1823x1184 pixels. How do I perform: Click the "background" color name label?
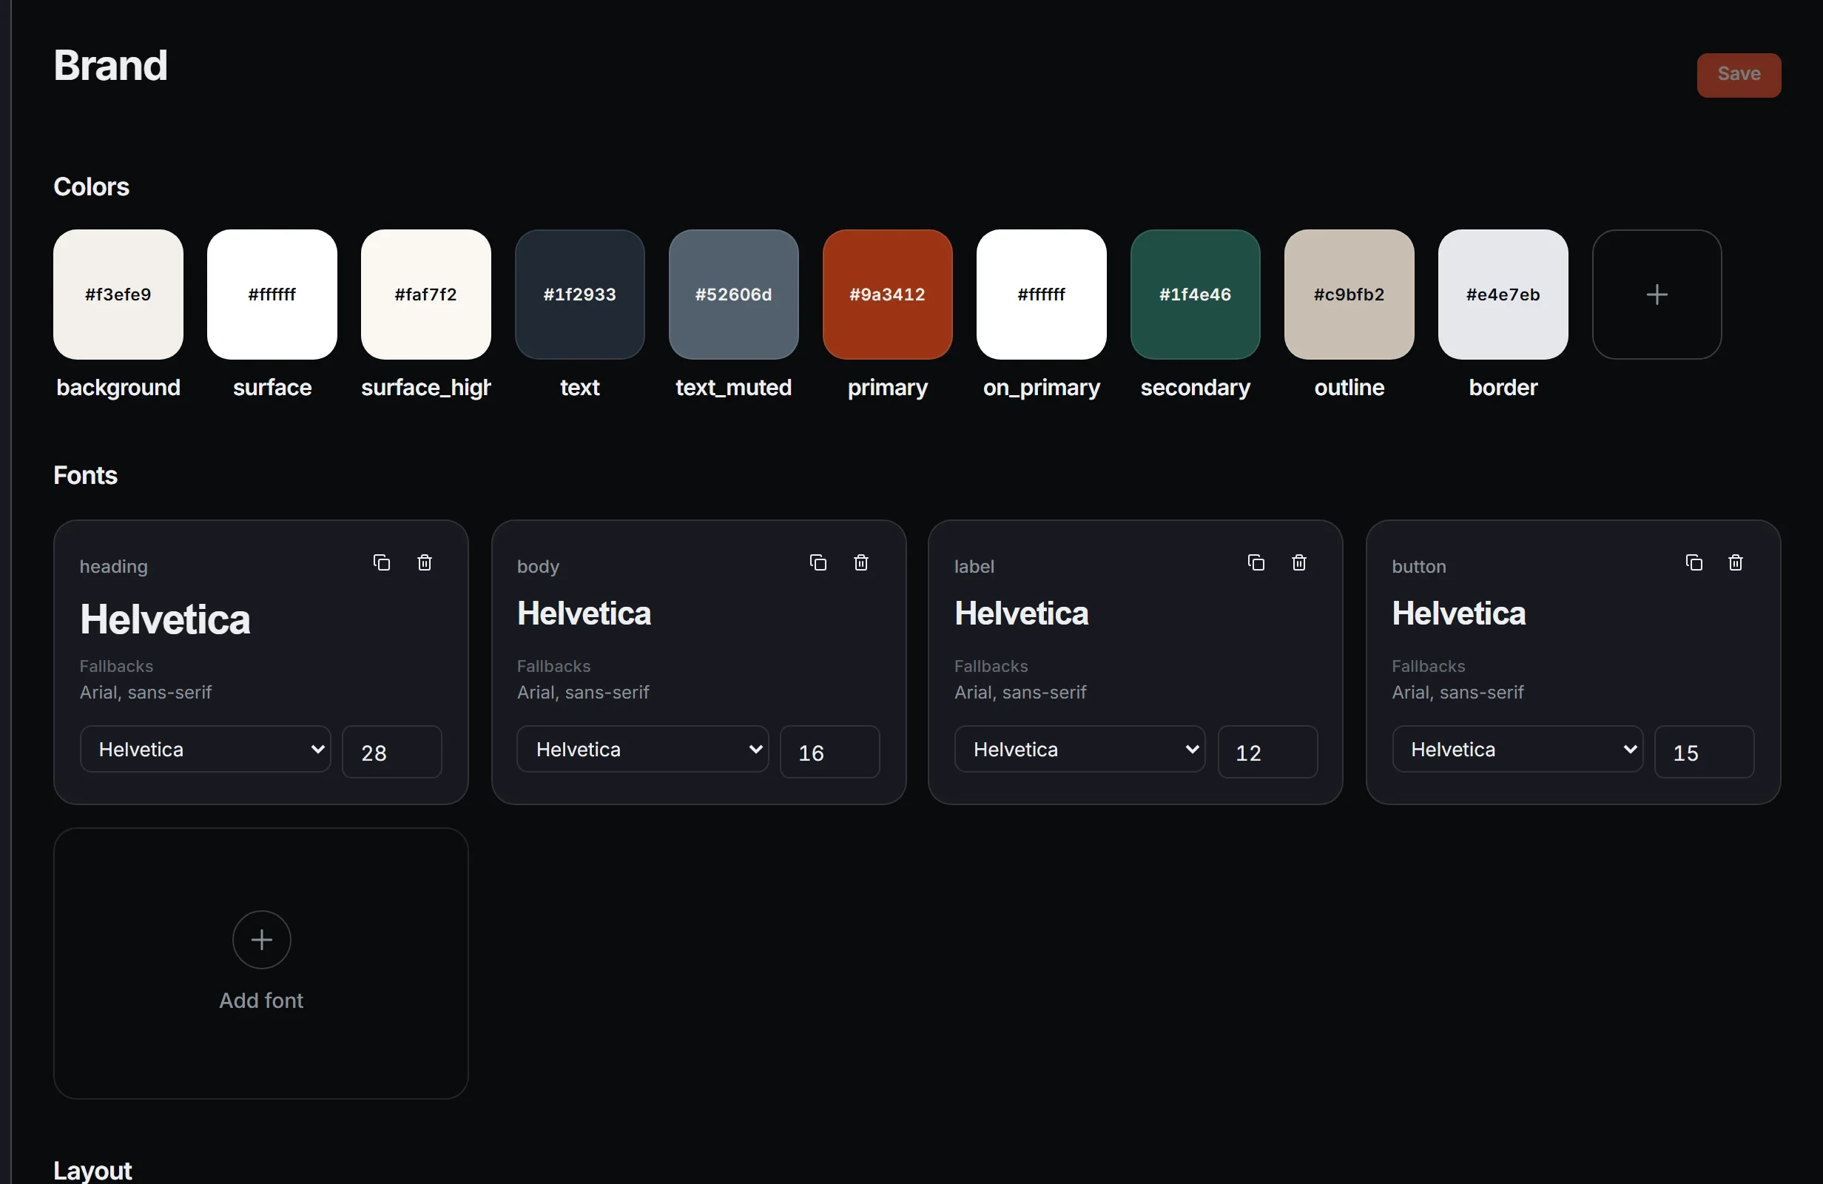click(118, 388)
